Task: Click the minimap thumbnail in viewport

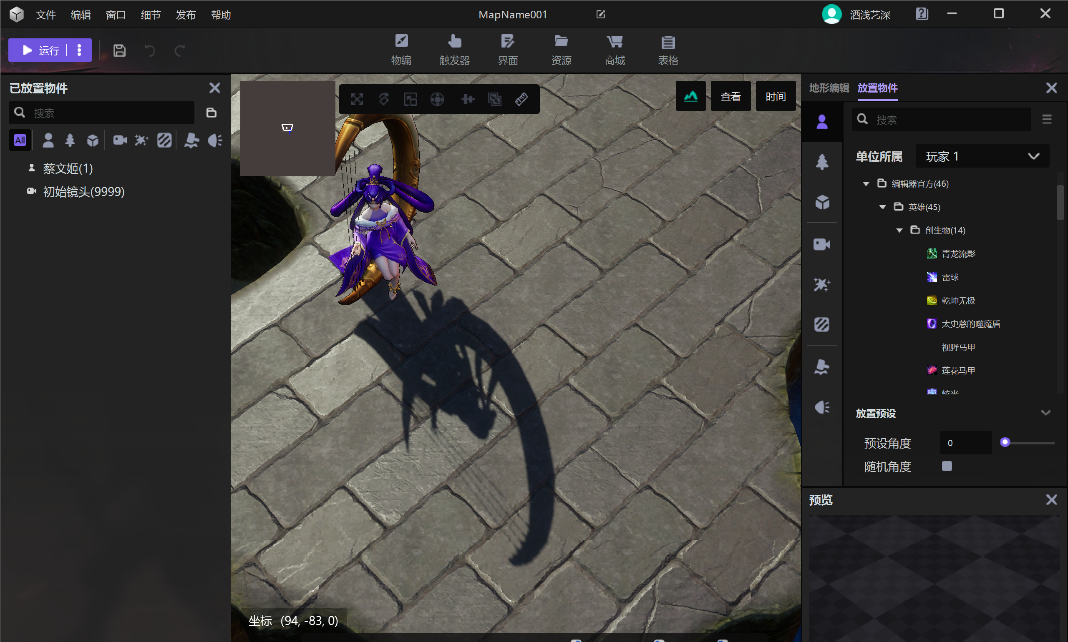Action: (x=287, y=128)
